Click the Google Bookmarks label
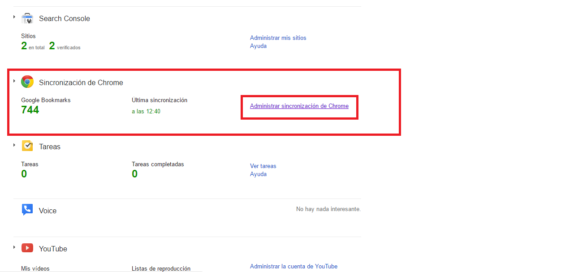The image size is (561, 272). [46, 100]
